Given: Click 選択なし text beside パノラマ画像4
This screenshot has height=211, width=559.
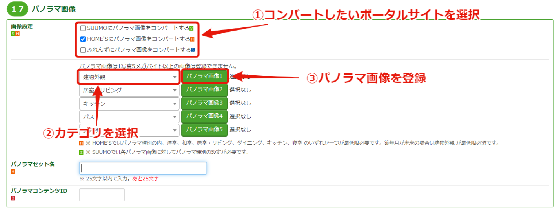Looking at the screenshot, I should [x=240, y=116].
